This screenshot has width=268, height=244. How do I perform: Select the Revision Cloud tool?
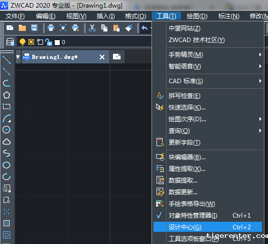tap(7, 142)
